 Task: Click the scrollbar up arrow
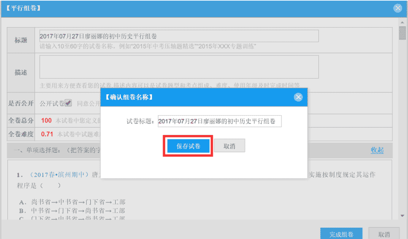[402, 23]
